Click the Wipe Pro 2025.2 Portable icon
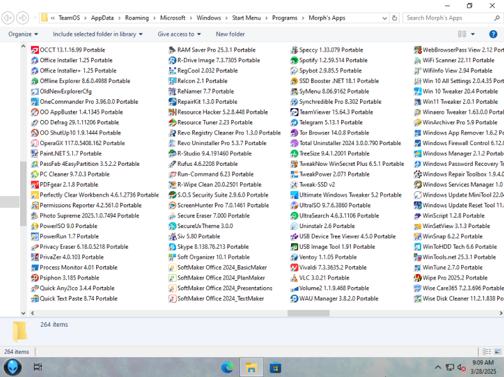The width and height of the screenshot is (504, 377). point(417,278)
